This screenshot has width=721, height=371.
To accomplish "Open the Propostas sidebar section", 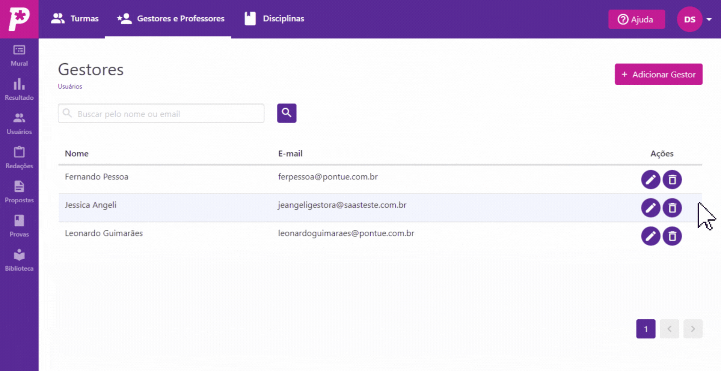I will (x=19, y=192).
